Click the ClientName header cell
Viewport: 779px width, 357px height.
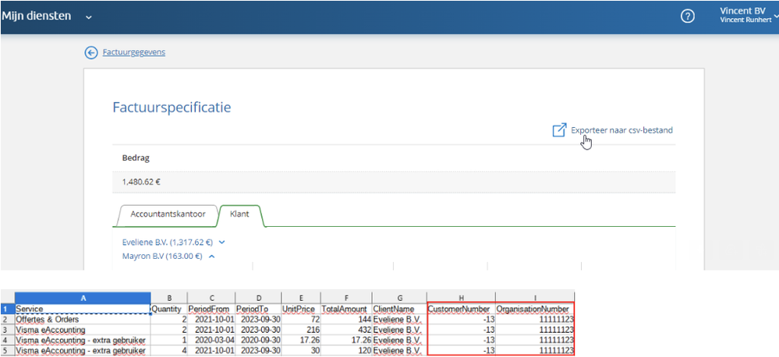pos(399,309)
